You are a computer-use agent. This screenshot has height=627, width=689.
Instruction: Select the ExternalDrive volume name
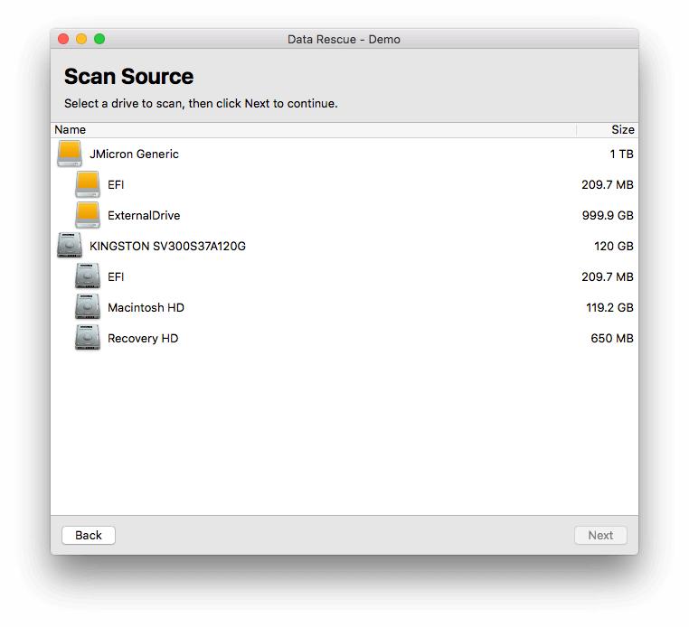pos(144,216)
